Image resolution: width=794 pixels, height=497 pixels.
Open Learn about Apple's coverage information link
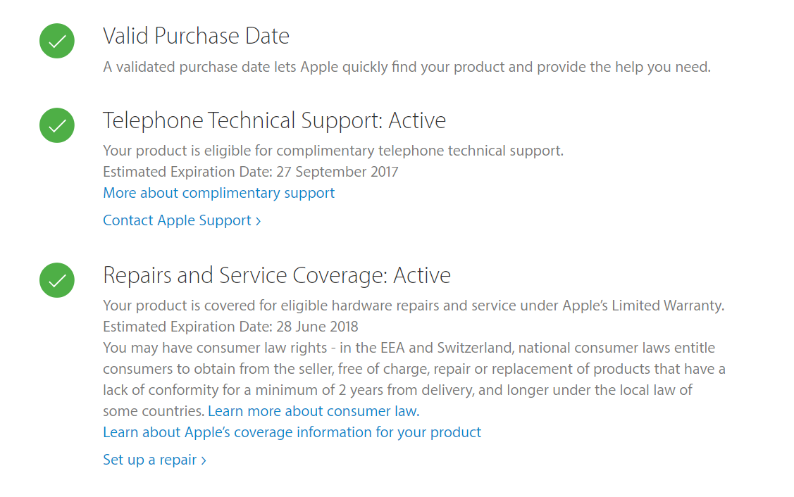coord(292,432)
